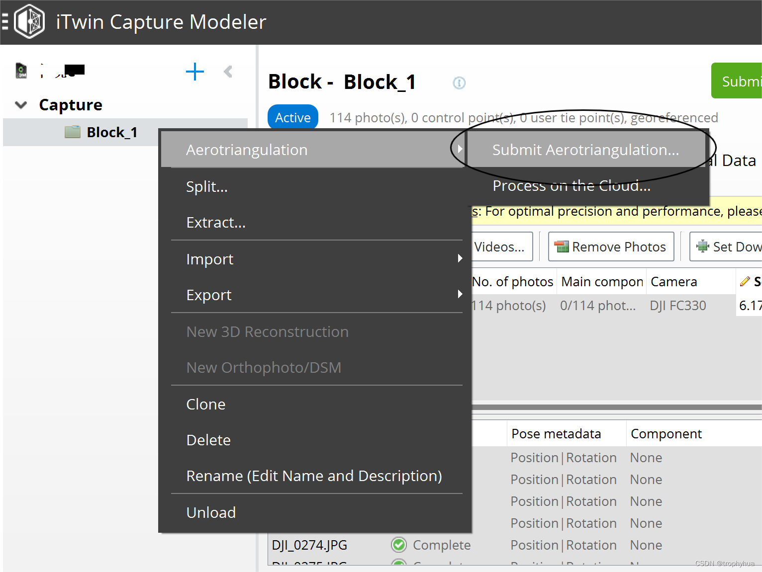762x572 pixels.
Task: Click the Set Downsampling button
Action: click(726, 246)
